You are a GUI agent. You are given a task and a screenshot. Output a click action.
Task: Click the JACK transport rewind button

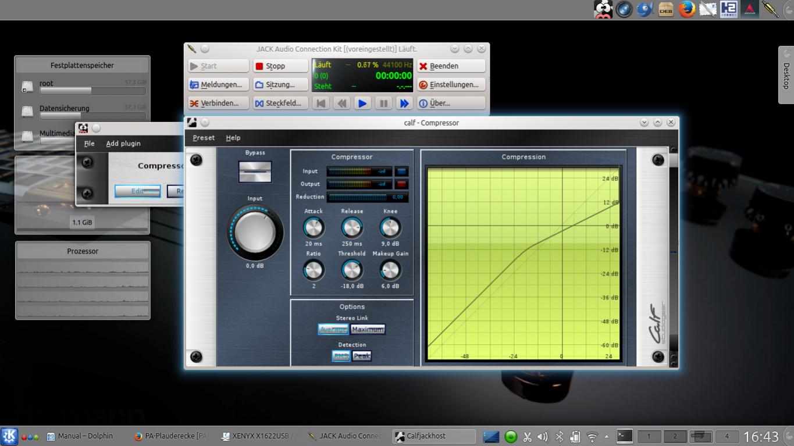342,104
